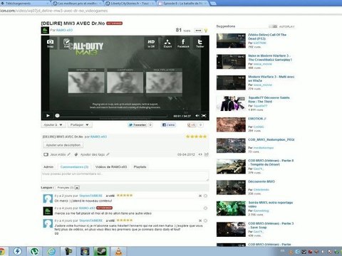
Task: Open the Langue Français dropdown
Action: point(68,188)
